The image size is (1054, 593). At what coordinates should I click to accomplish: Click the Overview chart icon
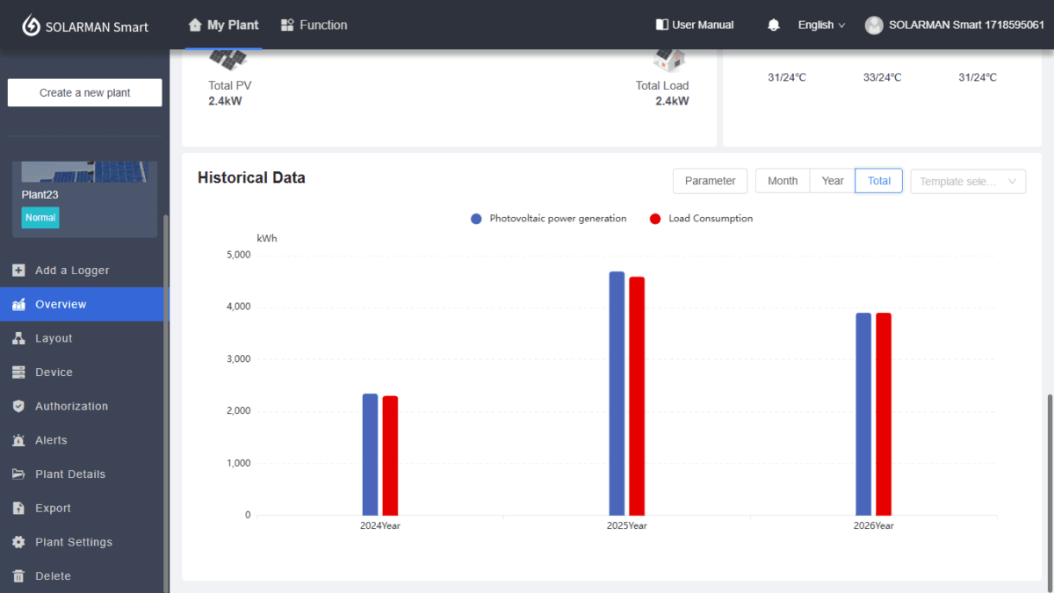tap(18, 305)
